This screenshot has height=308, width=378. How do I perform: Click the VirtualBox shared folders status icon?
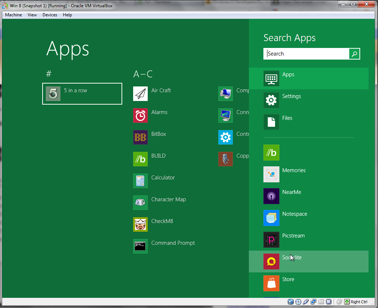point(321,302)
